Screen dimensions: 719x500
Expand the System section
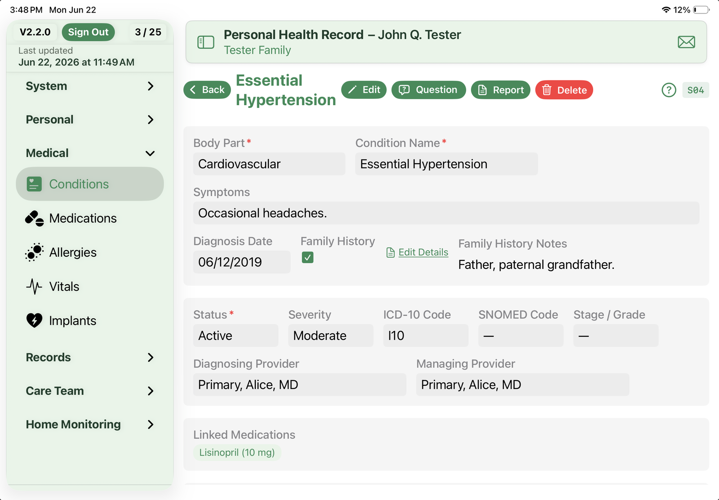90,86
